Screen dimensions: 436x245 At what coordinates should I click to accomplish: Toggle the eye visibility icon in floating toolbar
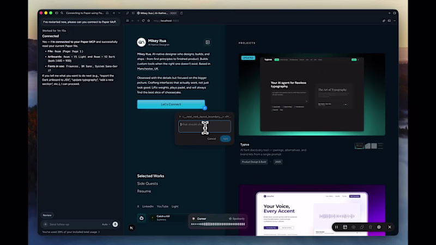tap(353, 227)
